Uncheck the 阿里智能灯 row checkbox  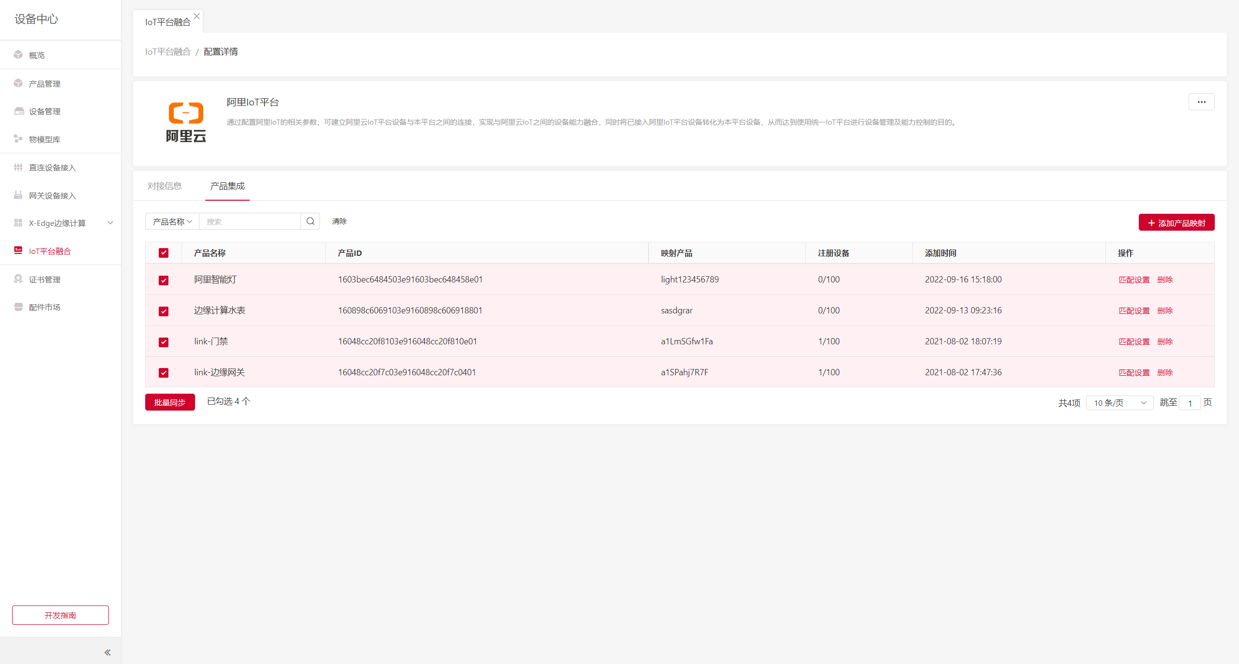tap(164, 280)
